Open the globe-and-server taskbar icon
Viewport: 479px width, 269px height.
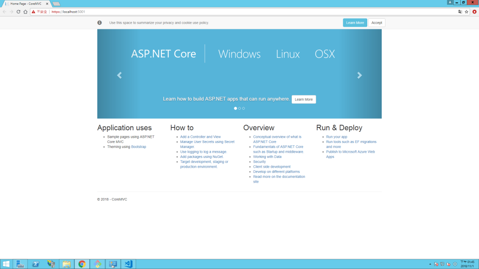[x=51, y=264]
